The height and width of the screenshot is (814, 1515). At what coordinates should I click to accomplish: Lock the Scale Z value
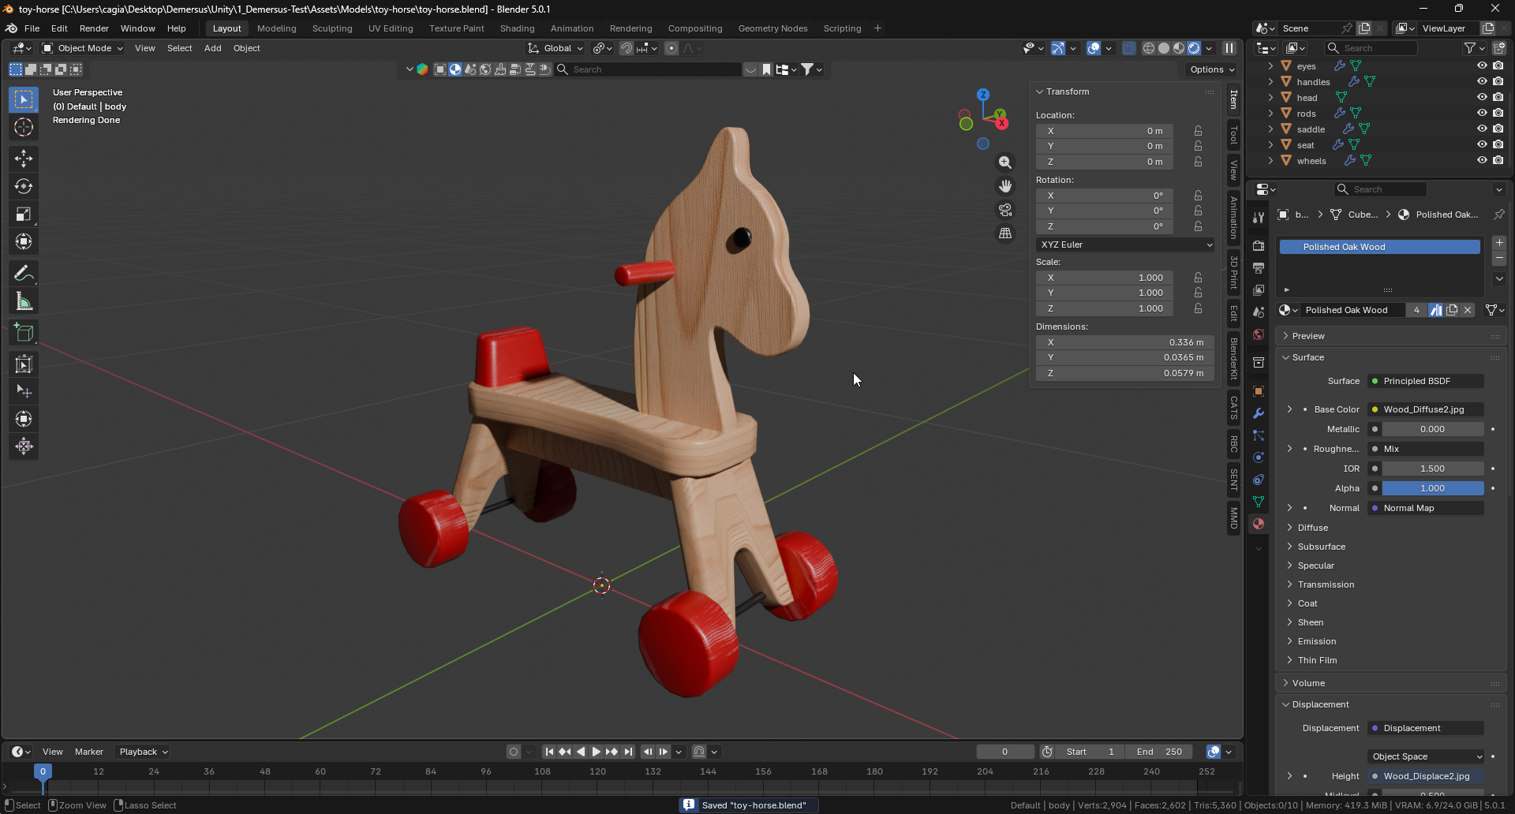1198,308
